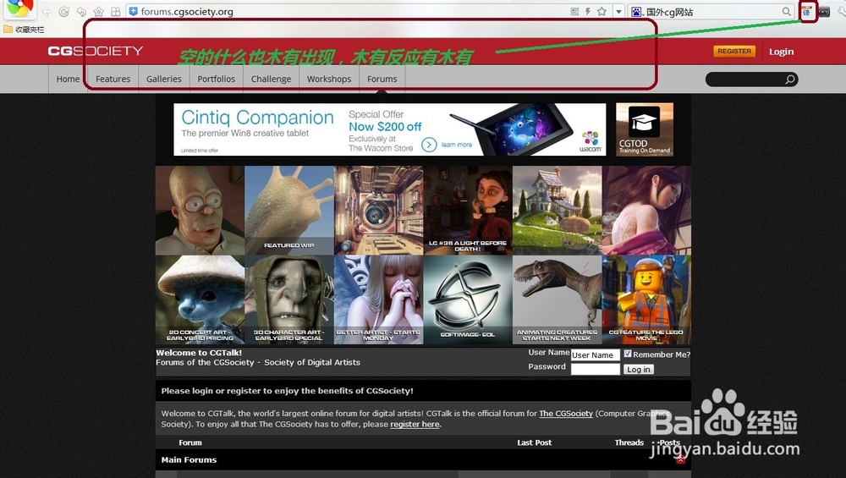The height and width of the screenshot is (478, 846).
Task: Open Animating Creatures Starts Next Week thumbnail
Action: click(x=557, y=299)
